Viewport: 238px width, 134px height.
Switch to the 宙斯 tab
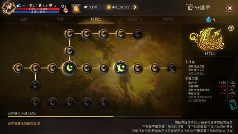pos(24,19)
